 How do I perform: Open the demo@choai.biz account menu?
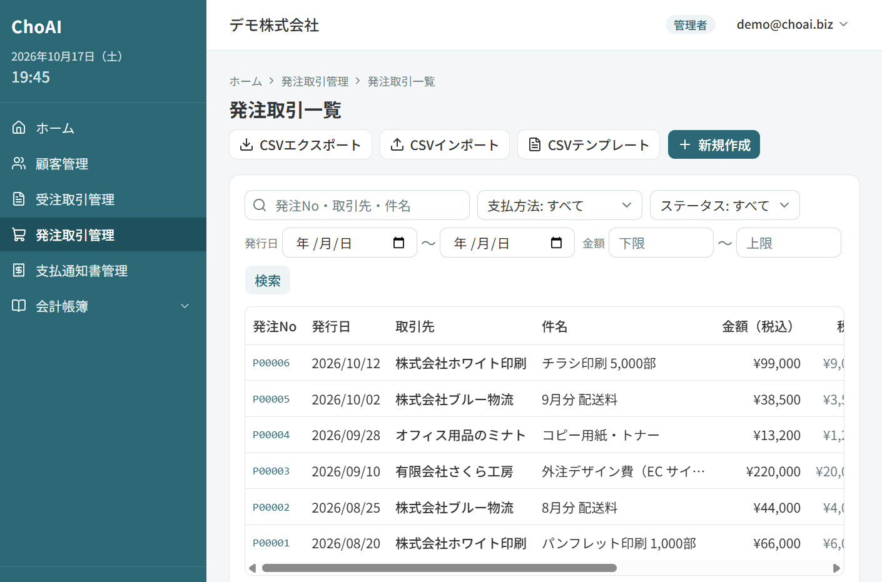tap(792, 24)
